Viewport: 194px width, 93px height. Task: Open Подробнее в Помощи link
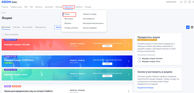(x=146, y=88)
